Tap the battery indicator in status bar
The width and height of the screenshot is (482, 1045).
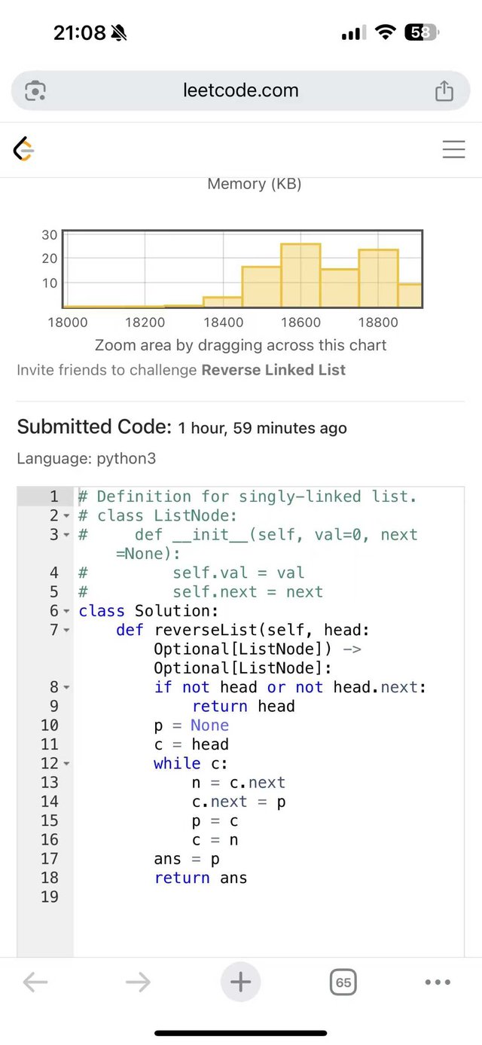(x=422, y=32)
